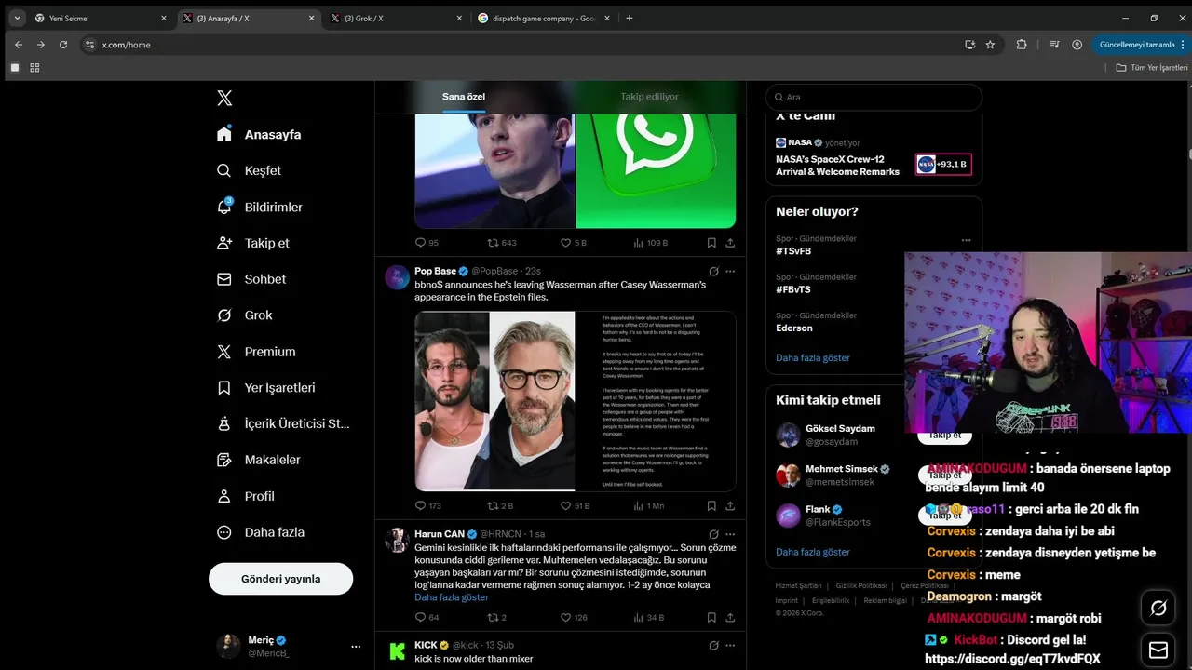
Task: Share Harun CAN post
Action: [x=730, y=617]
